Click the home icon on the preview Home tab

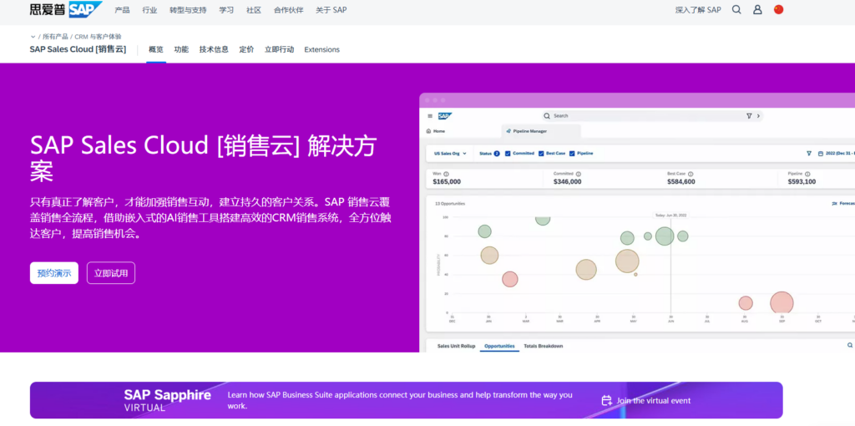click(428, 131)
